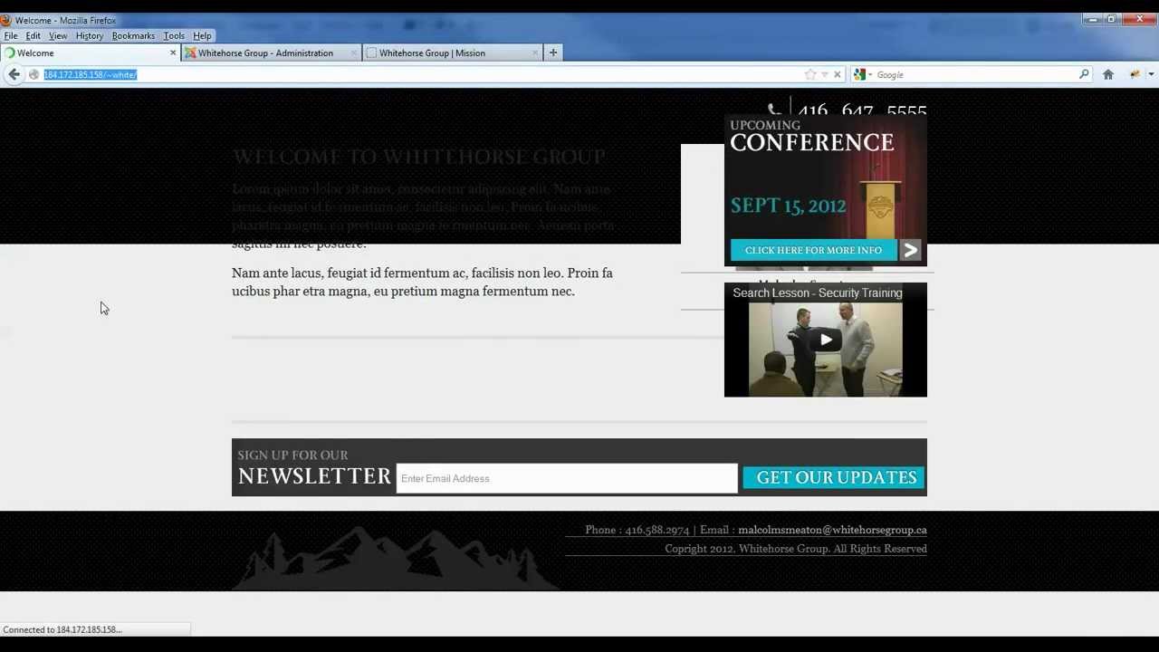Select the Welcome tab
This screenshot has height=652, width=1159.
91,53
